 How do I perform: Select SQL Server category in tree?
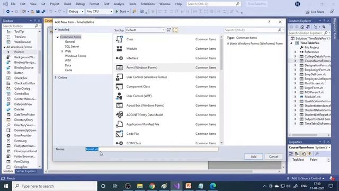point(72,47)
